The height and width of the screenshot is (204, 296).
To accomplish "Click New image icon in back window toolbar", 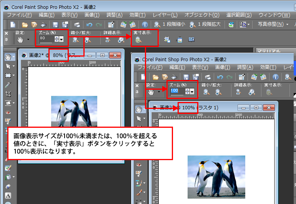I will 13,25.
